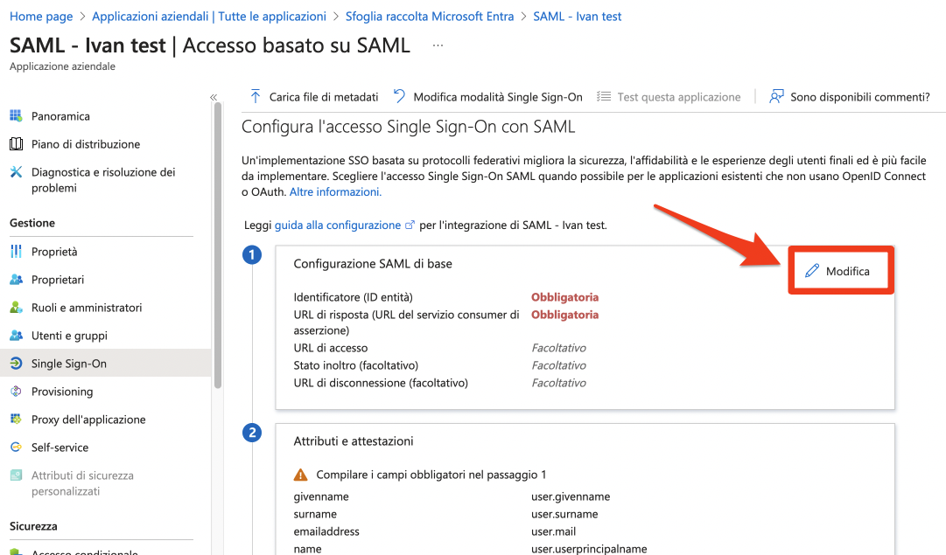Open guida alla configurazione link

pos(337,225)
